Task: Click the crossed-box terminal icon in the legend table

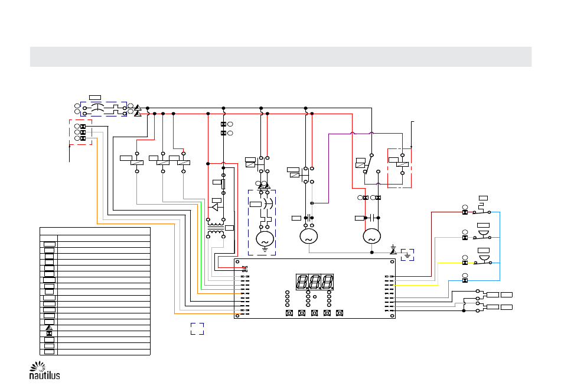Action: point(50,334)
